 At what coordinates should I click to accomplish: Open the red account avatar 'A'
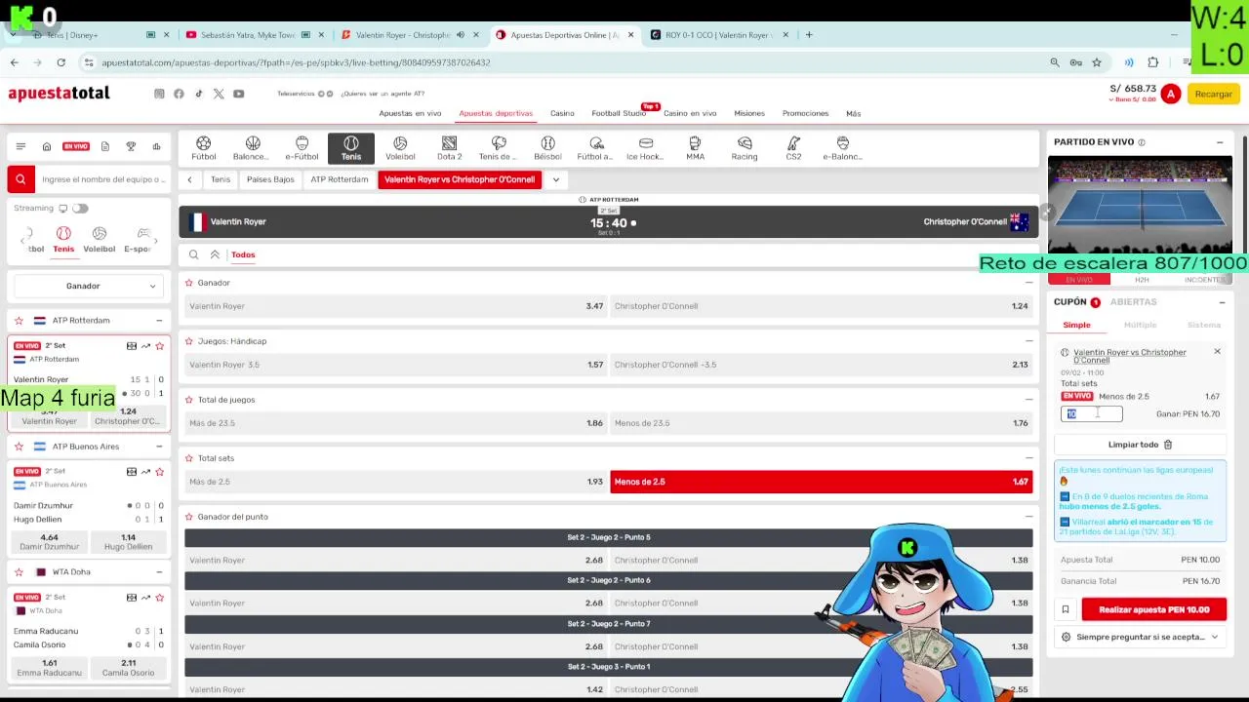[x=1171, y=94]
